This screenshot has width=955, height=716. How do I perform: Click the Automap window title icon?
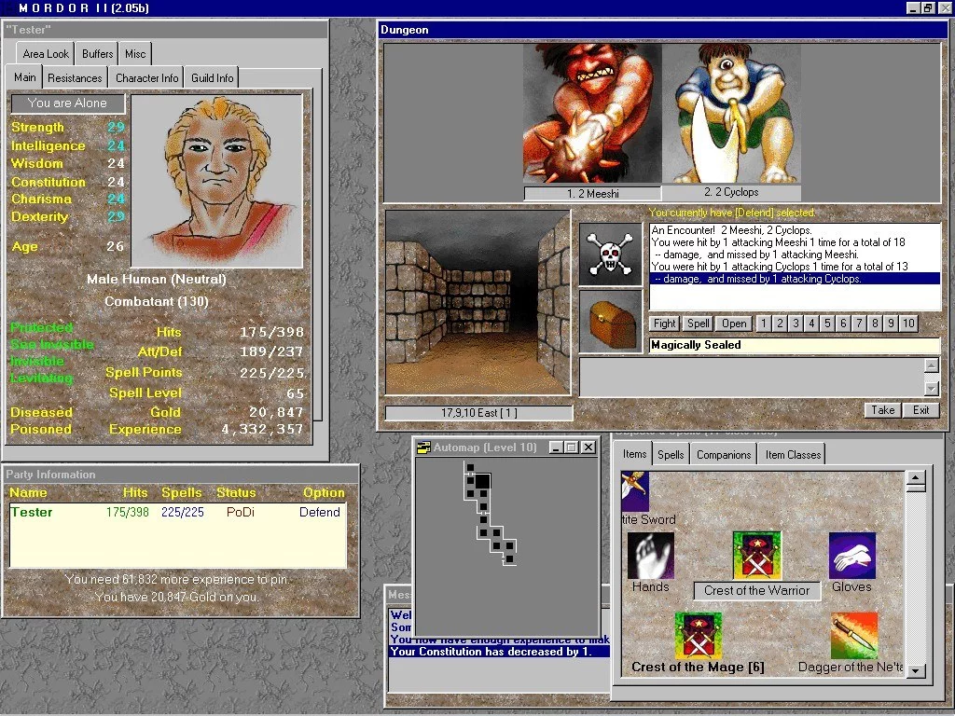pos(423,447)
